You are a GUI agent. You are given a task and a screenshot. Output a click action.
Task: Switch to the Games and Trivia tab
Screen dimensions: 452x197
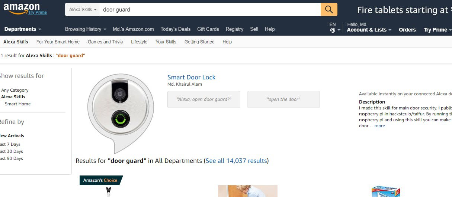click(x=105, y=42)
